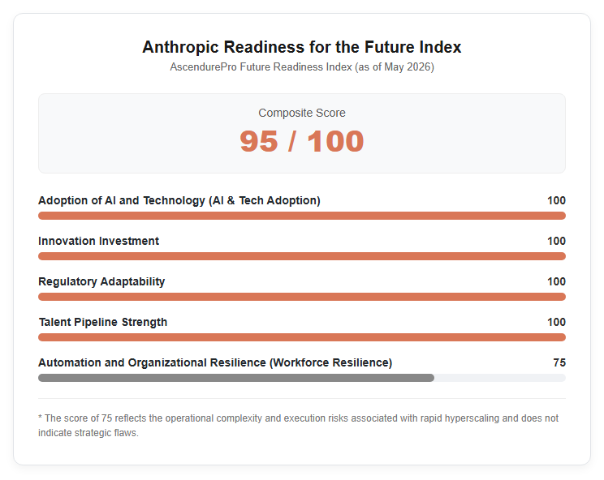The width and height of the screenshot is (604, 480).
Task: Click the Regulatory Adaptability score value
Action: point(556,281)
